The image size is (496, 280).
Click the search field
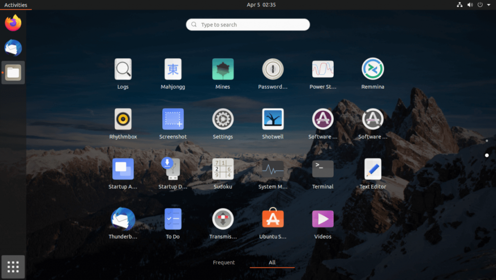(x=248, y=24)
